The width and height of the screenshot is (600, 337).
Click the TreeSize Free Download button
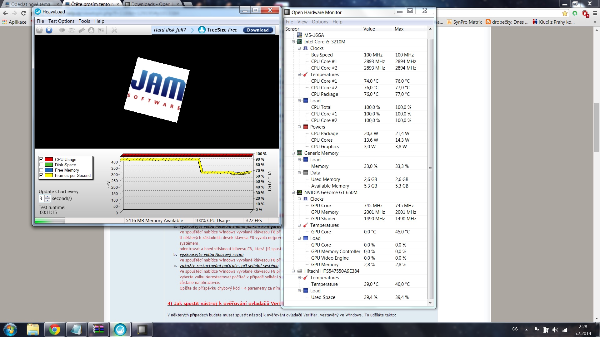258,30
